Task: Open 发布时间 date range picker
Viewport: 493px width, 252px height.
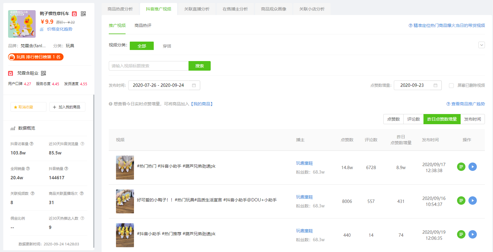Action: click(x=164, y=85)
